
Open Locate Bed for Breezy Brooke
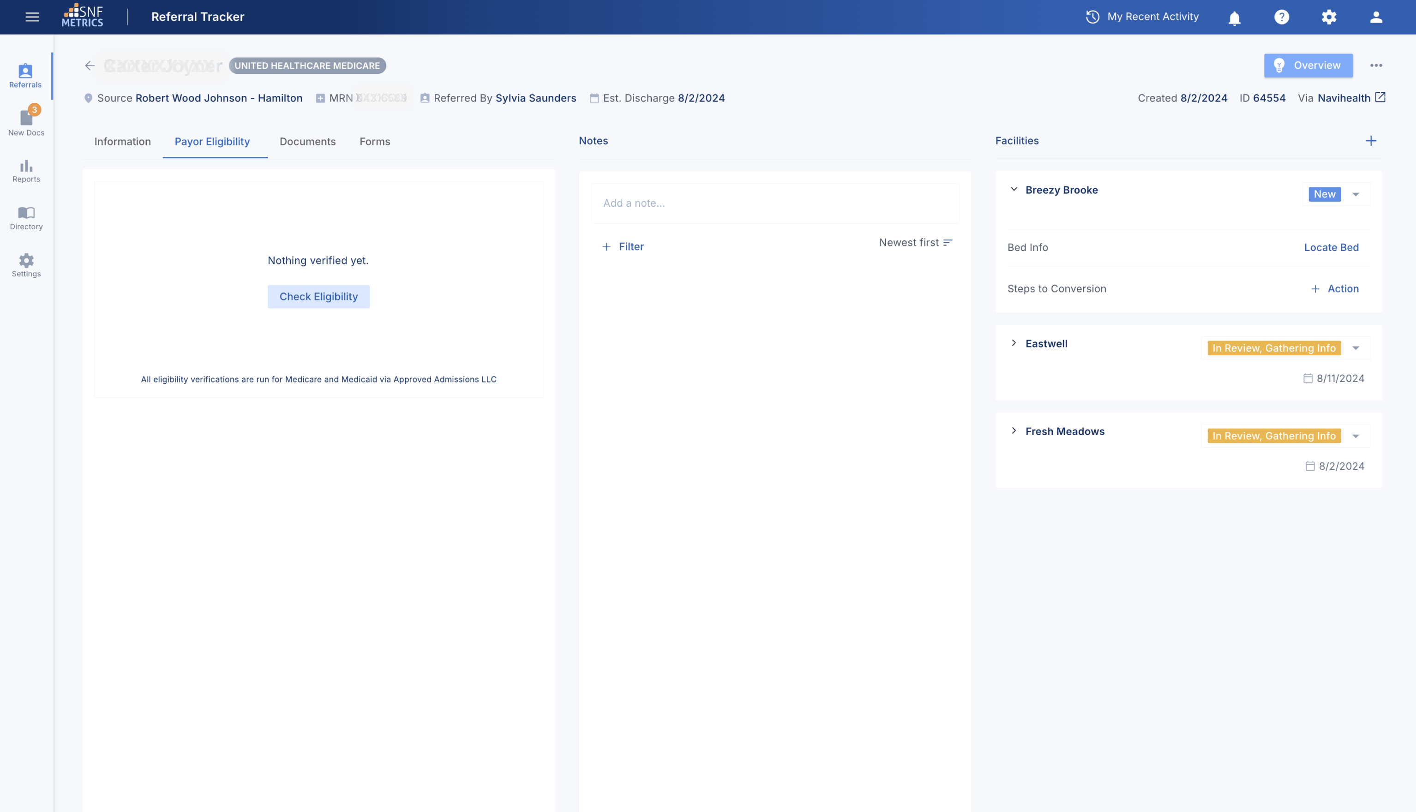pyautogui.click(x=1331, y=247)
